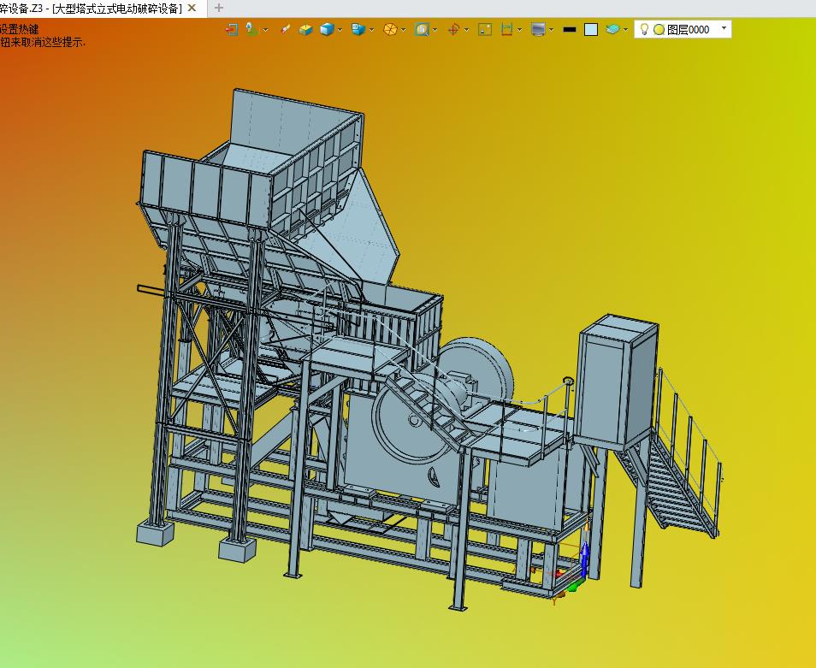Open dropdown next to layers stack icon

pos(625,30)
